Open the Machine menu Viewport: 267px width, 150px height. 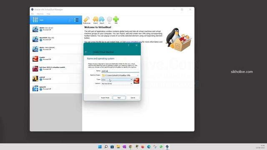click(x=40, y=14)
